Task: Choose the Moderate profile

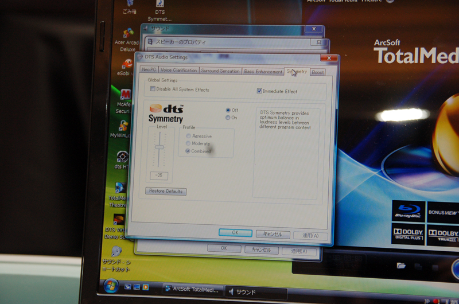Action: click(188, 143)
